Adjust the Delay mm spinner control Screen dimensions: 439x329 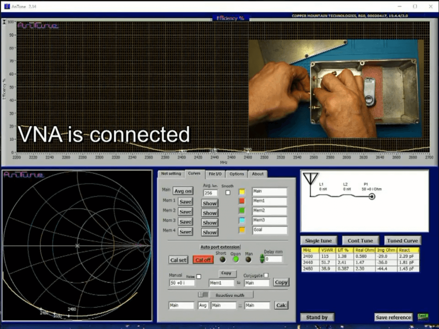(262, 259)
